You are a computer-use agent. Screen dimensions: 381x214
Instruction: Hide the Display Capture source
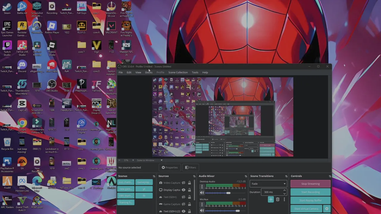click(183, 190)
